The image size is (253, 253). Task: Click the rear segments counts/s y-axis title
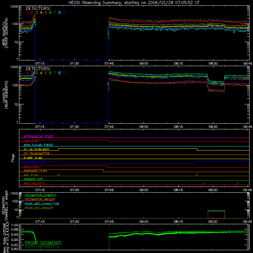(5, 95)
